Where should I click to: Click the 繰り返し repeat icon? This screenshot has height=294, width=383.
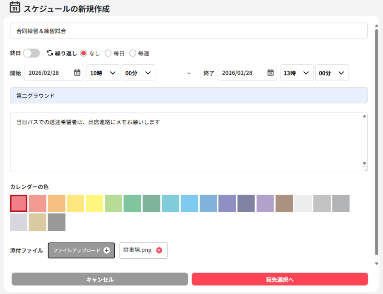click(50, 53)
